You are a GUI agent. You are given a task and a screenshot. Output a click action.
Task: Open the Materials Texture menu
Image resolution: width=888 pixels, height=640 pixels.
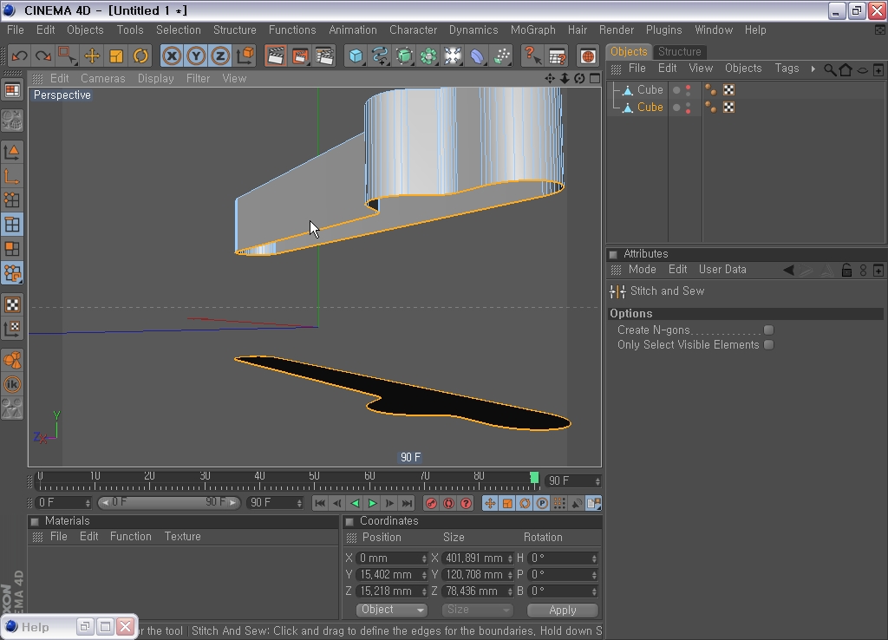tap(182, 536)
